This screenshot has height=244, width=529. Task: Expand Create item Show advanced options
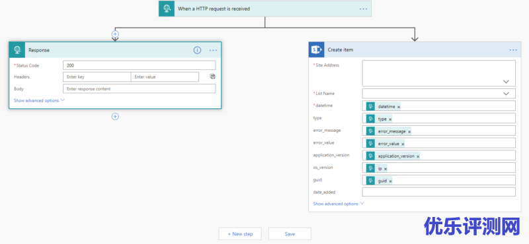point(339,204)
